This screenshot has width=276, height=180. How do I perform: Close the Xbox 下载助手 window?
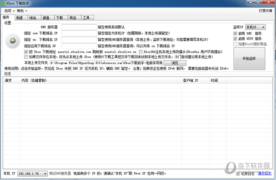tap(269, 2)
